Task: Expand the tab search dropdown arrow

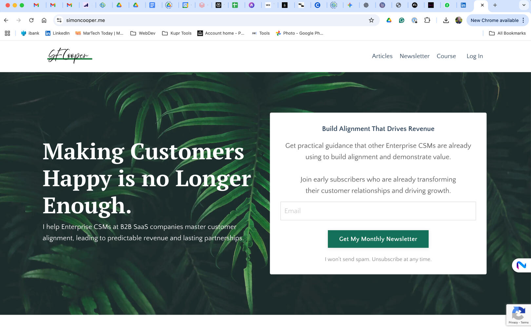Action: tap(523, 5)
